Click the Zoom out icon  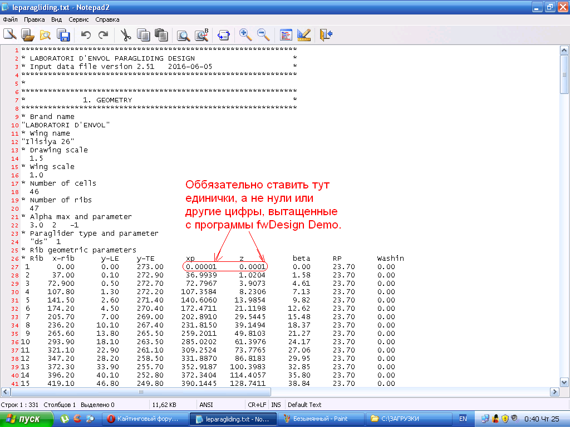coord(263,35)
